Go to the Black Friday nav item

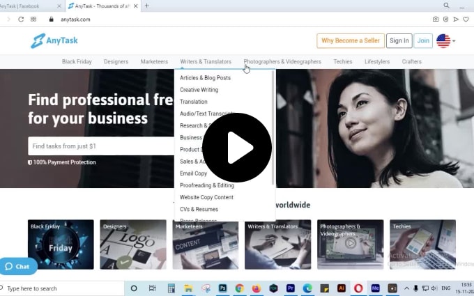point(77,61)
